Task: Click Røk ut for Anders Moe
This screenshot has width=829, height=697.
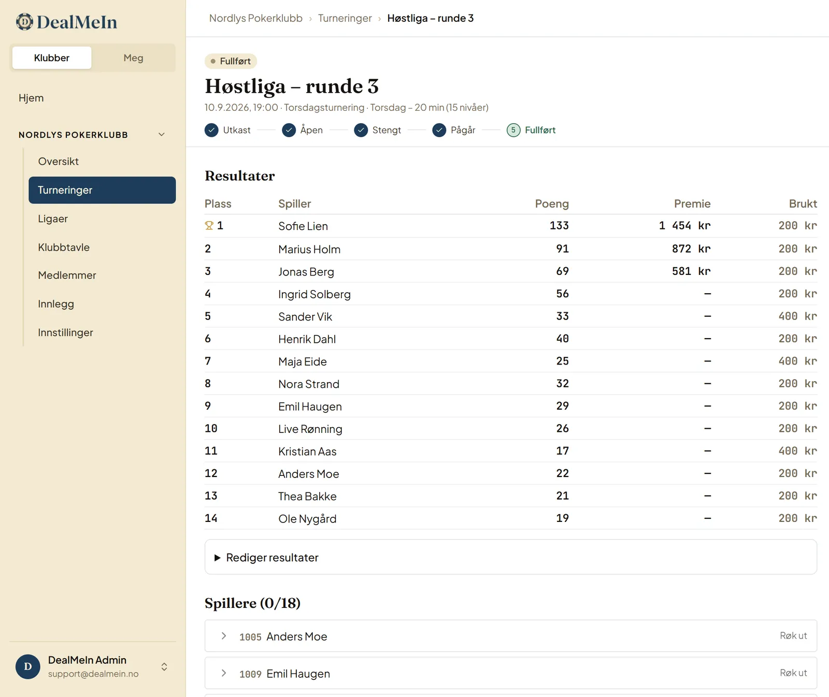Action: click(x=793, y=635)
